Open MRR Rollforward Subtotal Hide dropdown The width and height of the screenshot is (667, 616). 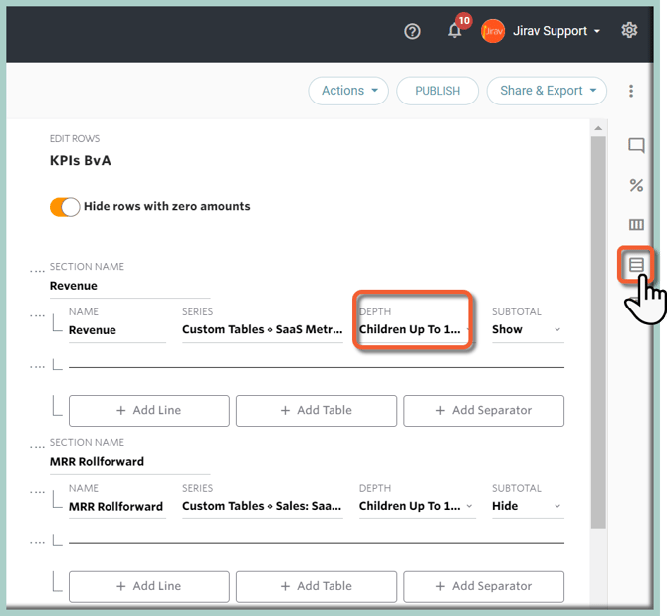coord(527,506)
